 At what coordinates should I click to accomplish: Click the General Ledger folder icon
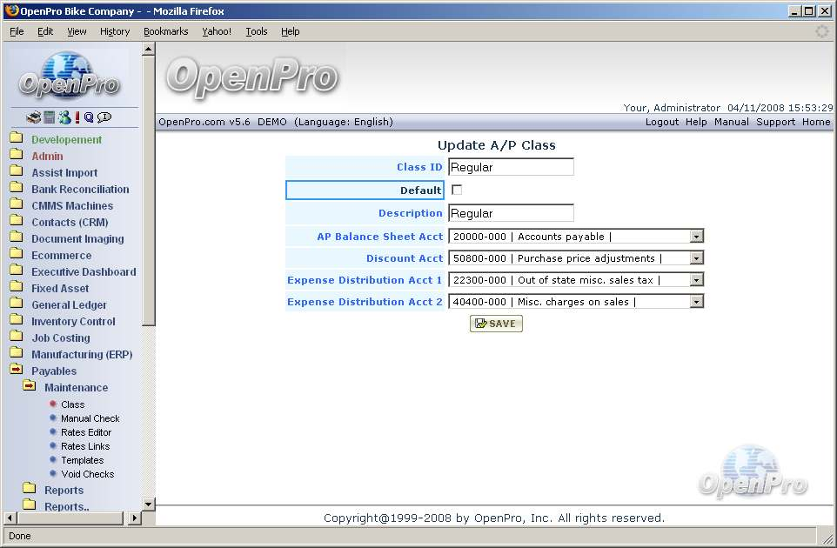17,304
